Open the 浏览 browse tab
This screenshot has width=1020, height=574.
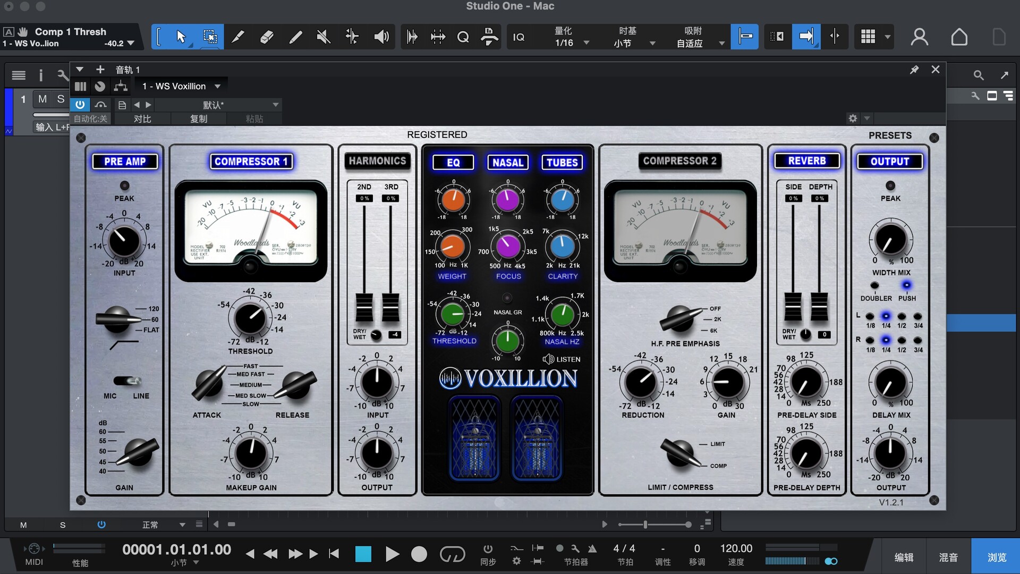tap(996, 556)
